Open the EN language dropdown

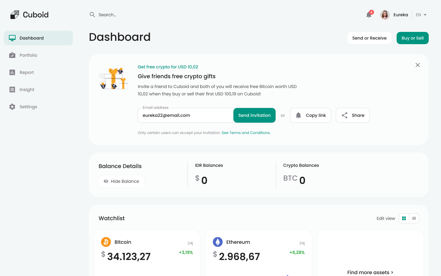[421, 14]
